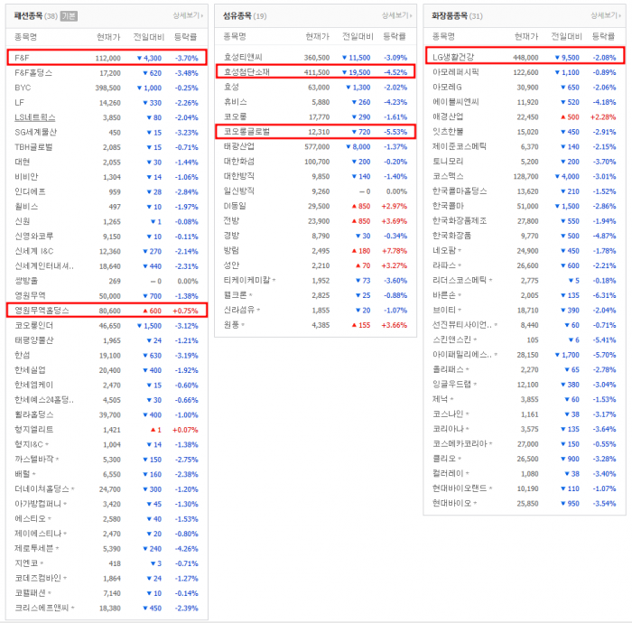This screenshot has width=632, height=623.
Task: Open the 아모레퍼시픽 stock link
Action: click(x=455, y=72)
